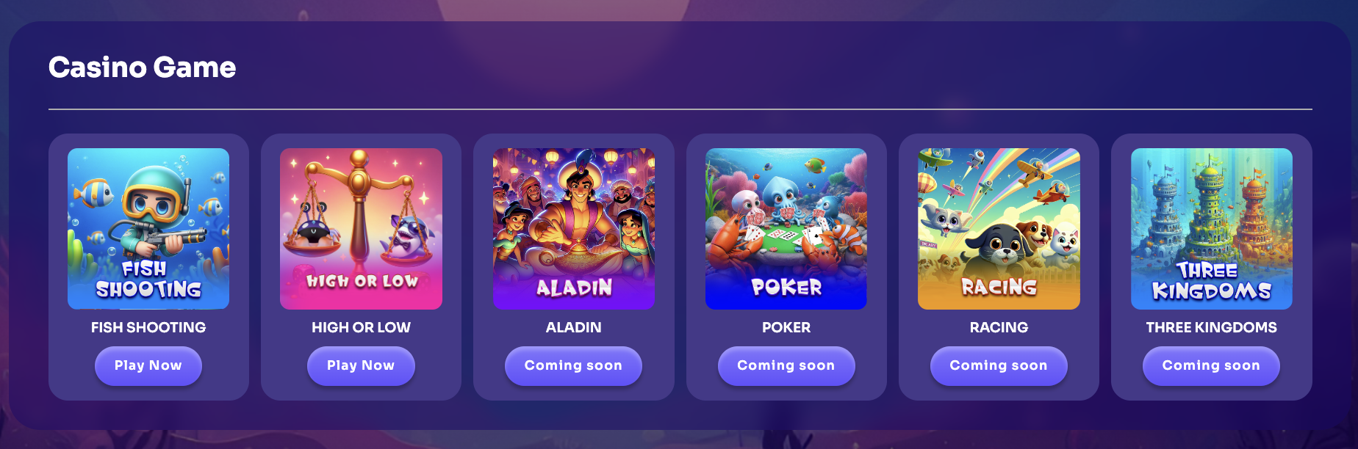Viewport: 1358px width, 449px height.
Task: Click the Casino Game section heading
Action: coord(143,67)
